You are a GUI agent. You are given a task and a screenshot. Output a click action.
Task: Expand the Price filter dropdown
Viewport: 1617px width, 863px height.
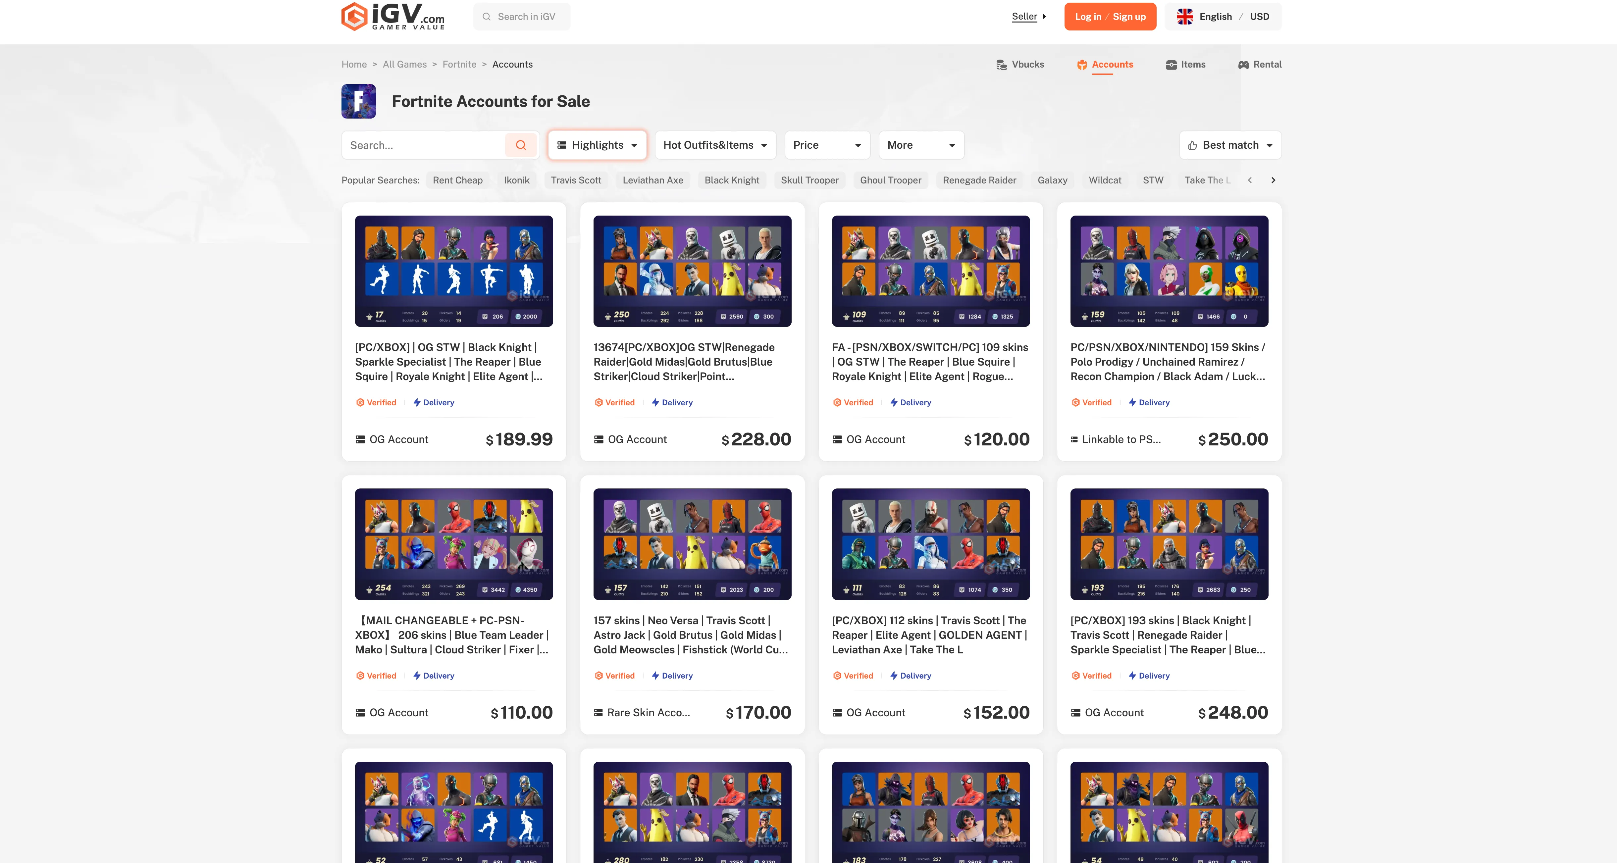827,145
